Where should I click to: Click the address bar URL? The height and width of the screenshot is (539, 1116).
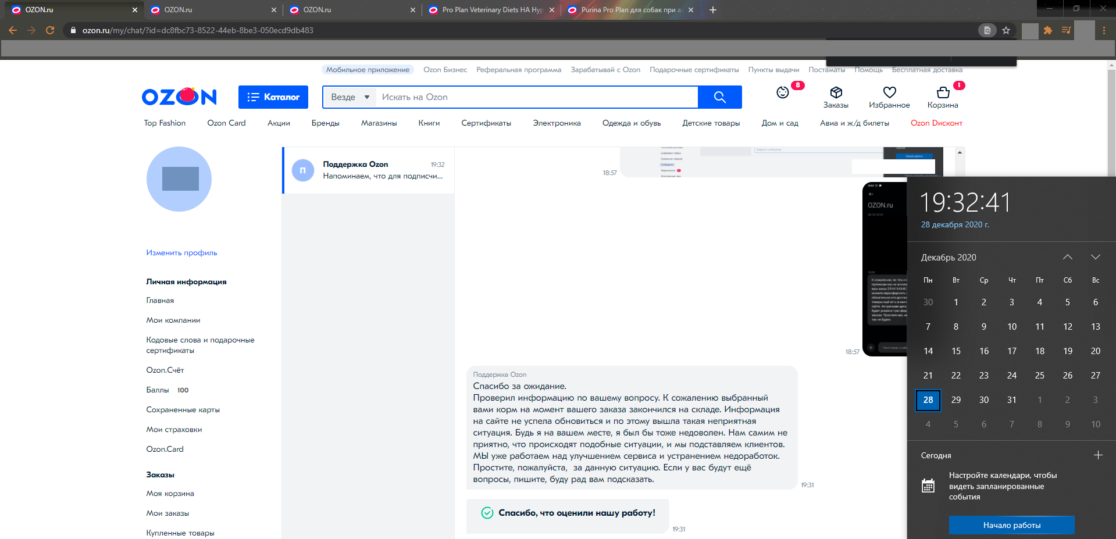click(198, 30)
